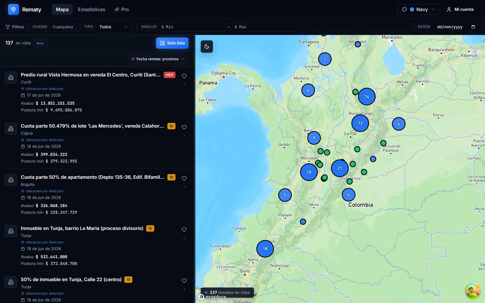
Task: Click the Navy blue color dot
Action: (412, 9)
